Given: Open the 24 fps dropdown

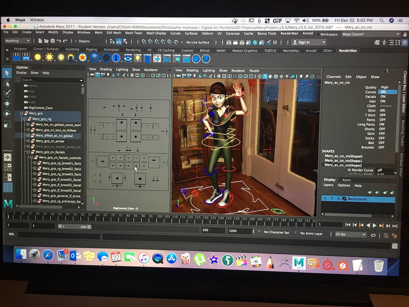Looking at the screenshot, I should (x=350, y=235).
